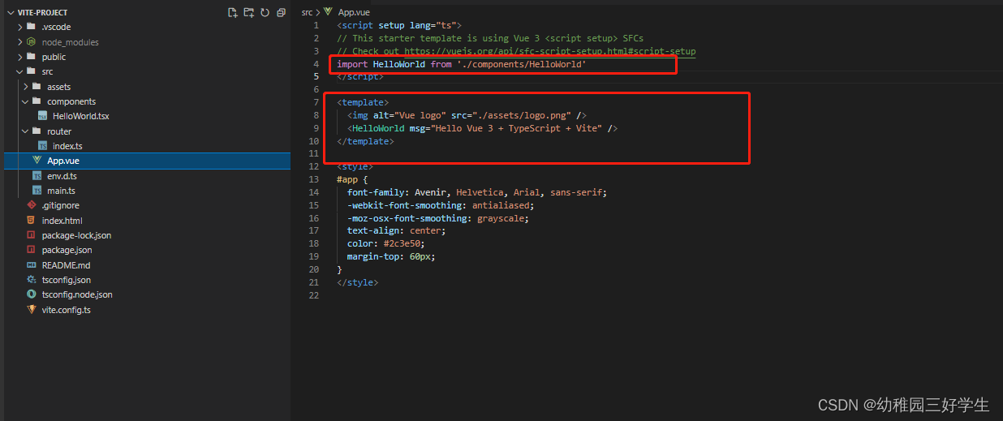Click the HelloWorld tag on line 9
The image size is (1003, 421).
click(x=378, y=128)
